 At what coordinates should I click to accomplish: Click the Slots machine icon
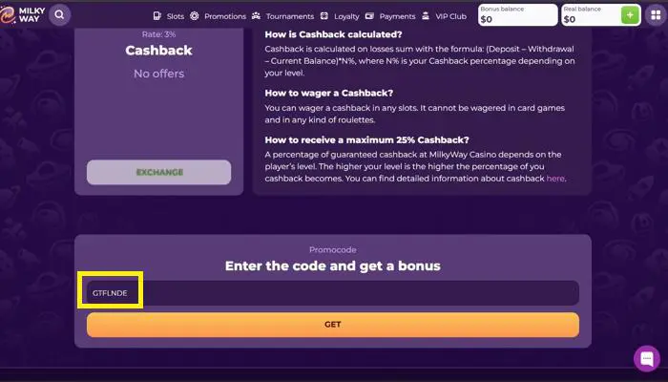point(157,16)
